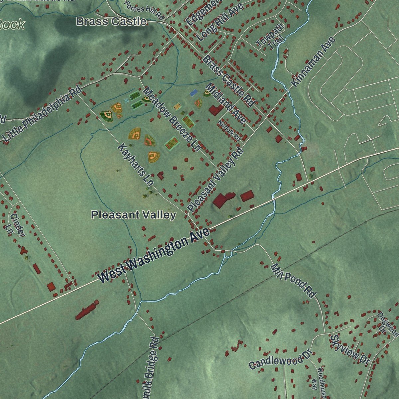Select the Meadow Breeze Ln label
Viewport: 399px width, 399px height.
[172, 119]
